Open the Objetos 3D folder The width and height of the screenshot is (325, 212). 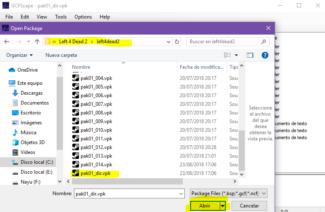click(28, 142)
